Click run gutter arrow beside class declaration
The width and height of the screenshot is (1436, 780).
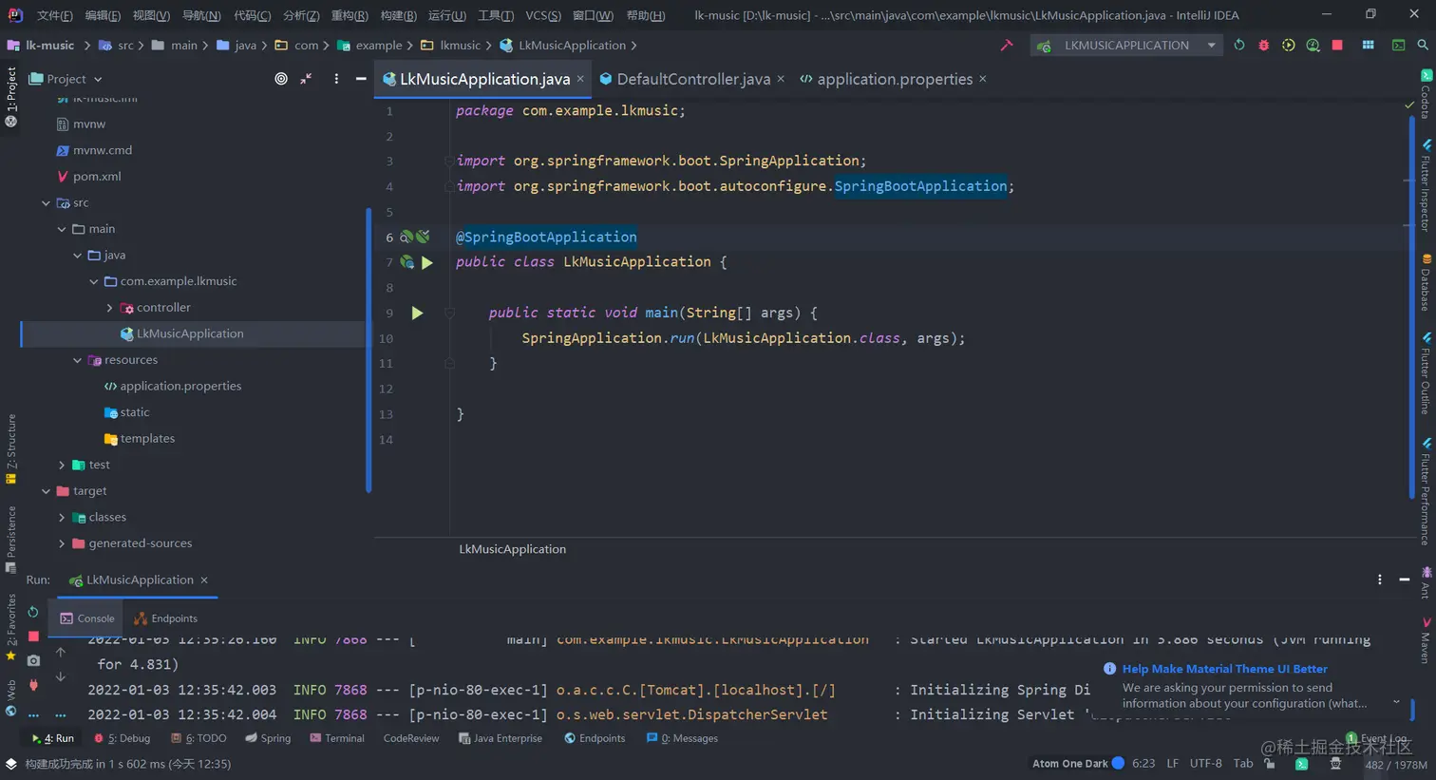[x=427, y=262]
